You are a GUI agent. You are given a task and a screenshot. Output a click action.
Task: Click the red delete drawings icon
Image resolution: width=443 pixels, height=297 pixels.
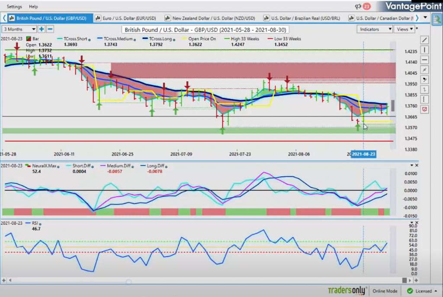pos(424,109)
